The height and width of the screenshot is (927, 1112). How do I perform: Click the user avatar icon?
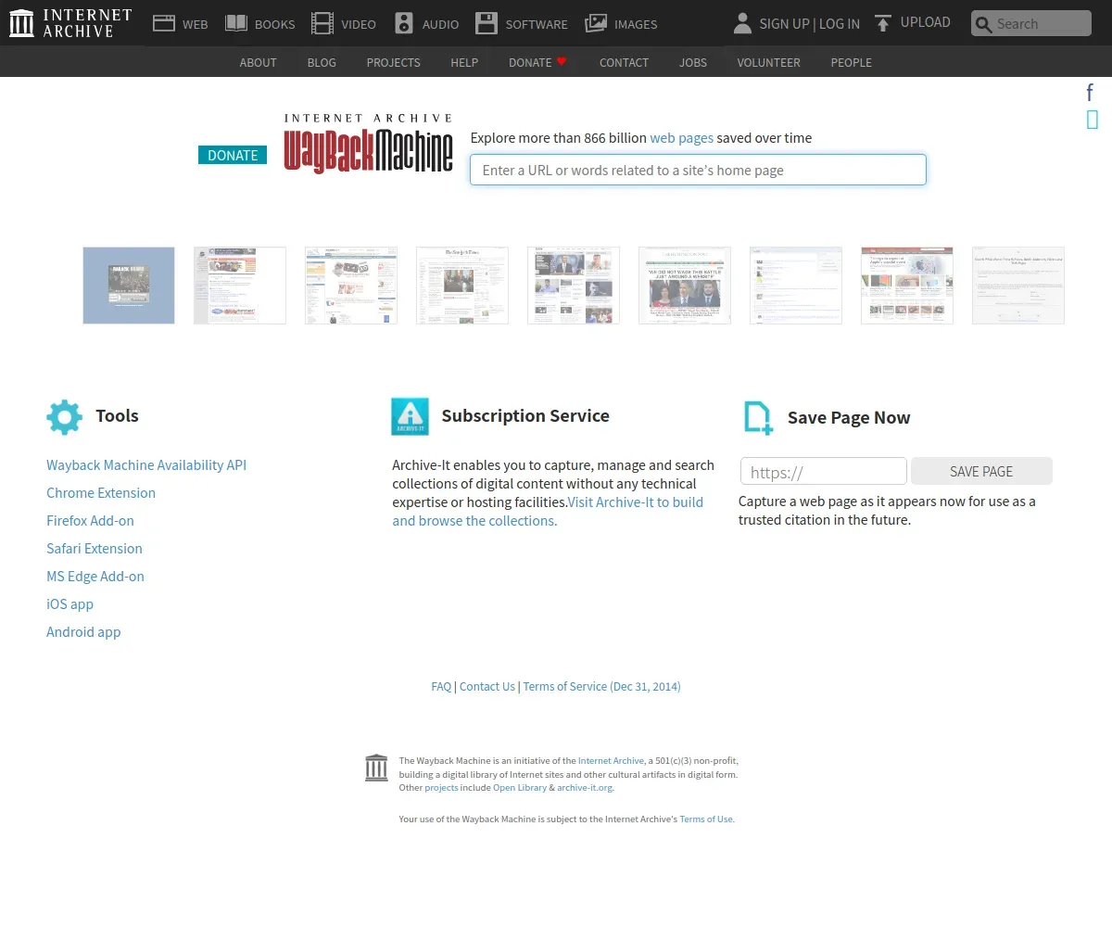(x=742, y=23)
